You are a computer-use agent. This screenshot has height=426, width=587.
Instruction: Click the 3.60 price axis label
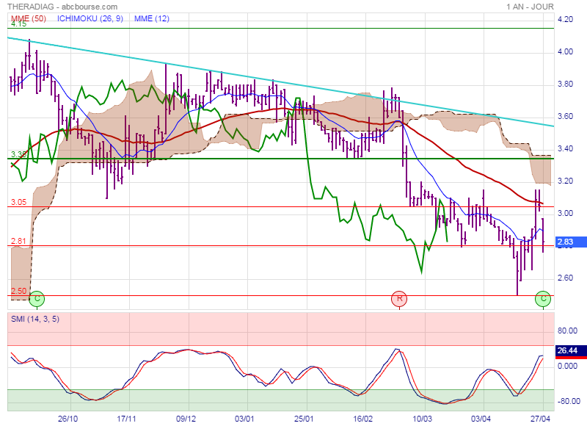(565, 116)
